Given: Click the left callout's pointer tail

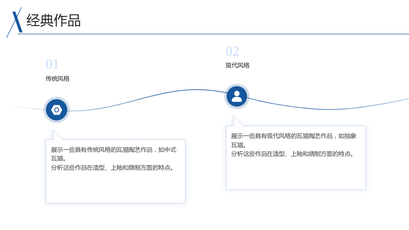Looking at the screenshot, I should pos(57,134).
